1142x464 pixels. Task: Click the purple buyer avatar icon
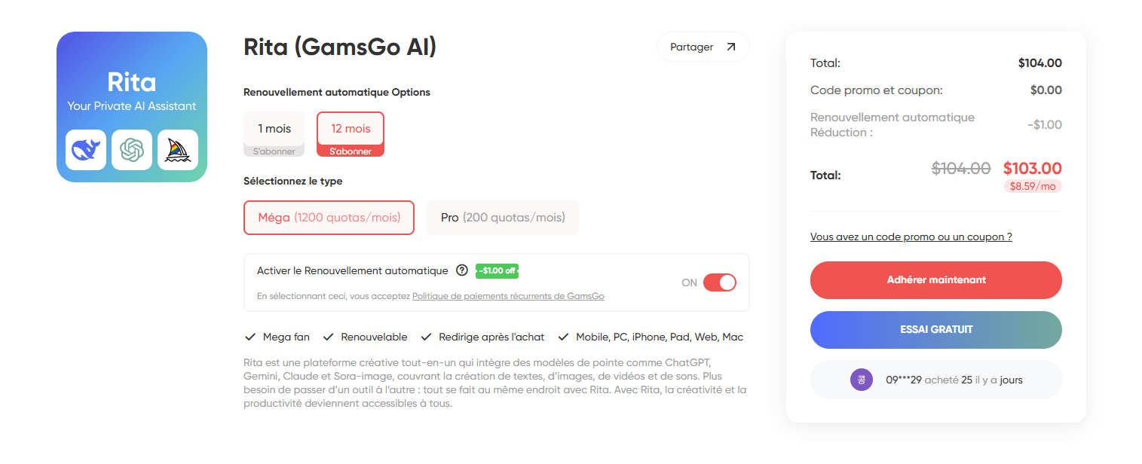pyautogui.click(x=861, y=380)
